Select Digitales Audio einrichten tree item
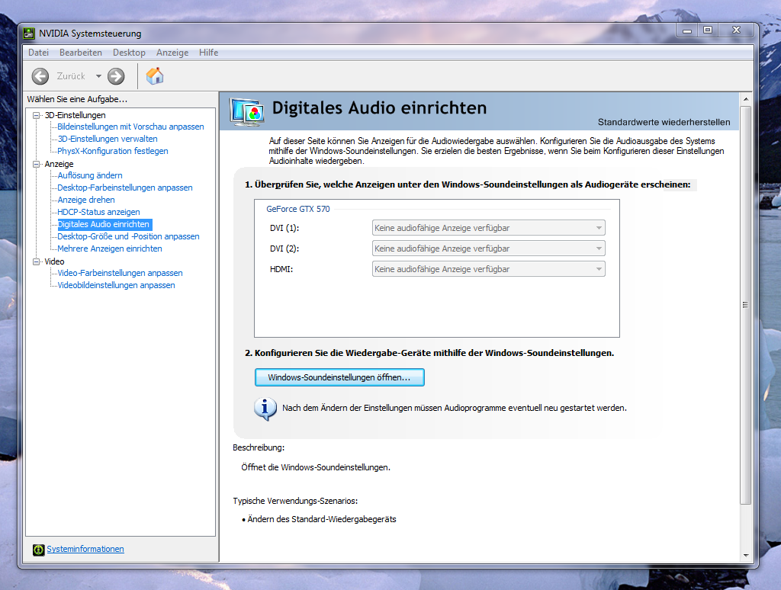The height and width of the screenshot is (590, 781). (x=104, y=225)
